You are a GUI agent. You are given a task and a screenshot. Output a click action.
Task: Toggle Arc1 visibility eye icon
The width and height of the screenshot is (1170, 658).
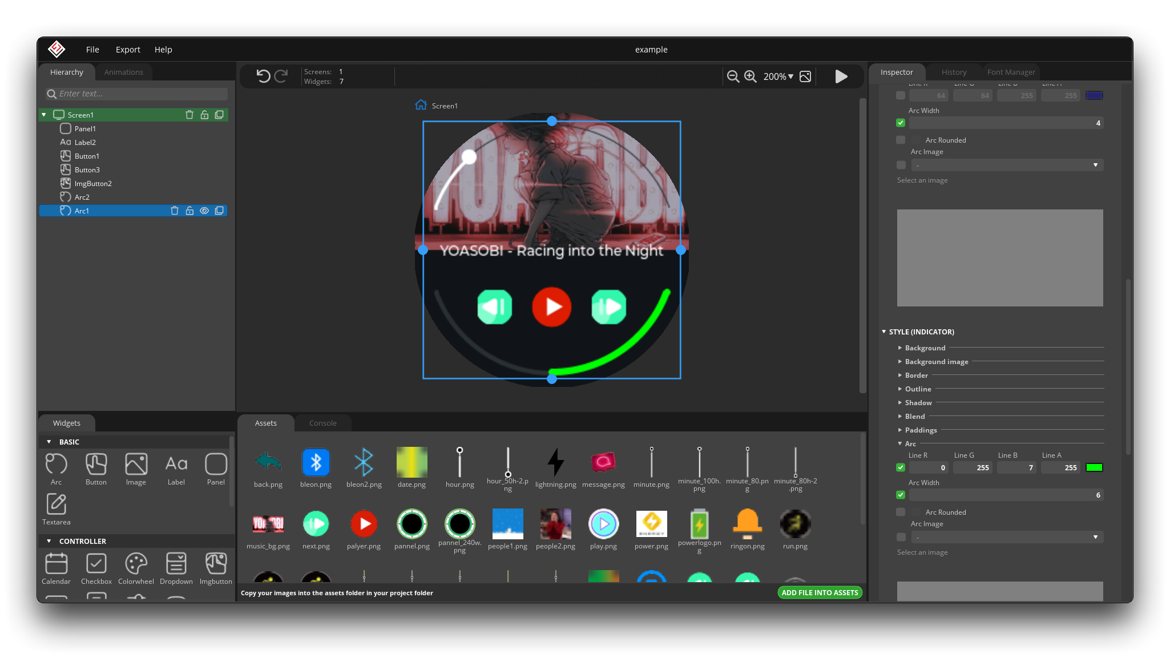[204, 211]
